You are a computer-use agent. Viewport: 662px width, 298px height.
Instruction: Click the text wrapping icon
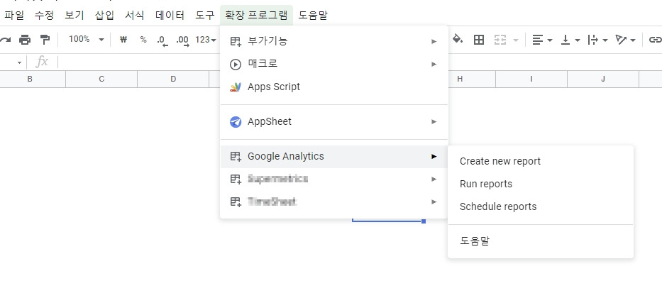(x=592, y=40)
